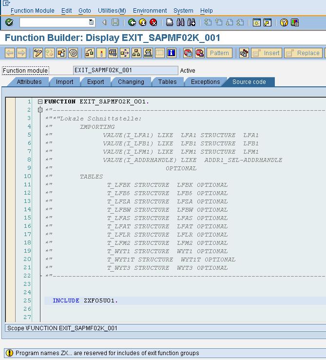Viewport: 326px width, 360px height.
Task: Click the Function module label
Action: pyautogui.click(x=25, y=70)
